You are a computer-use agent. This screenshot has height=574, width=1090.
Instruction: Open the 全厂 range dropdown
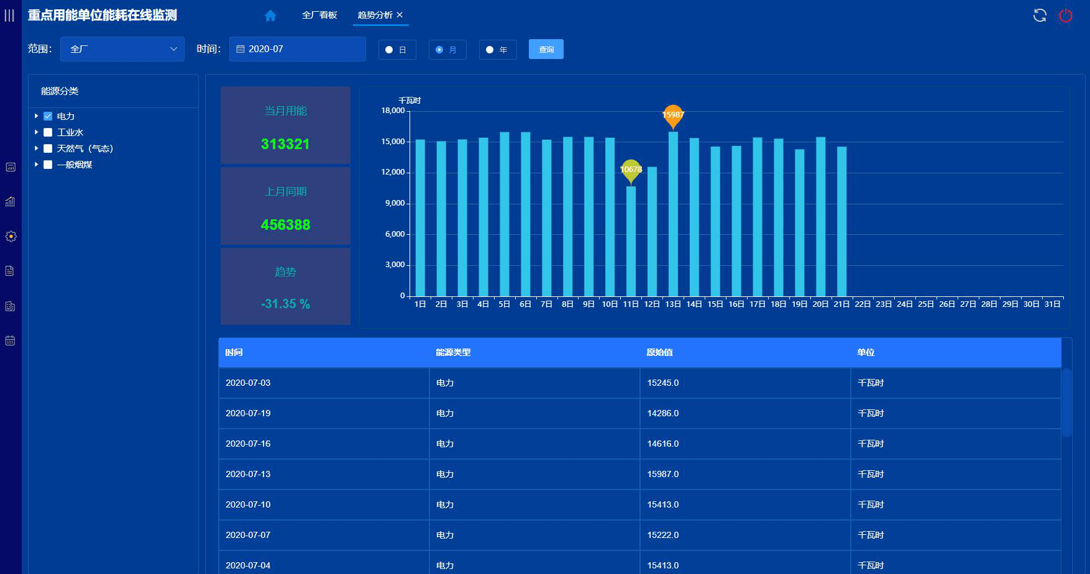(122, 49)
